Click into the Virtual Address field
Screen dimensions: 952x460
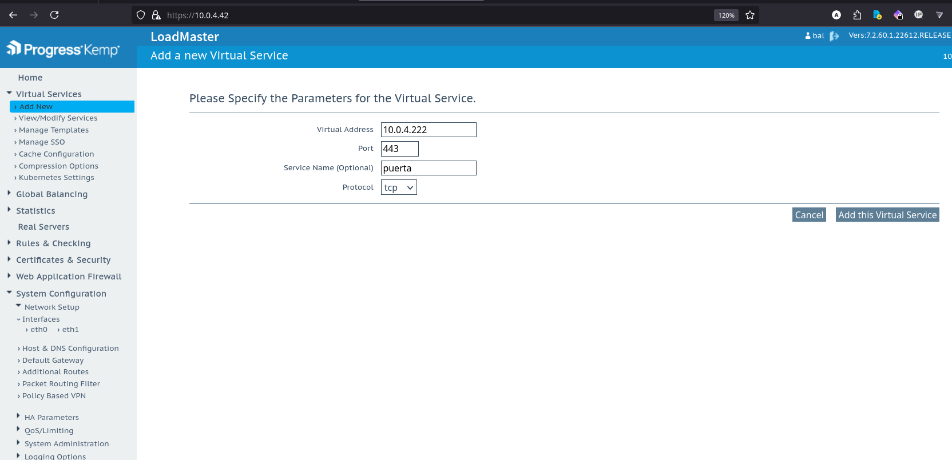[428, 130]
